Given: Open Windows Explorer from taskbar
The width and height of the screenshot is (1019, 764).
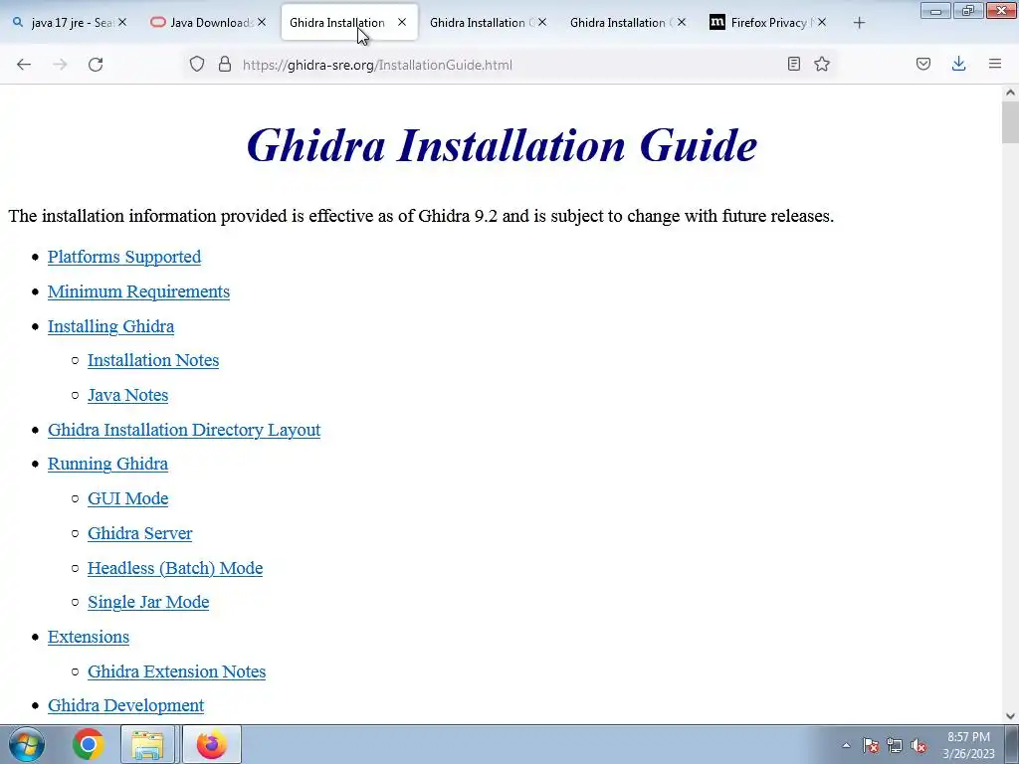Looking at the screenshot, I should (x=147, y=744).
